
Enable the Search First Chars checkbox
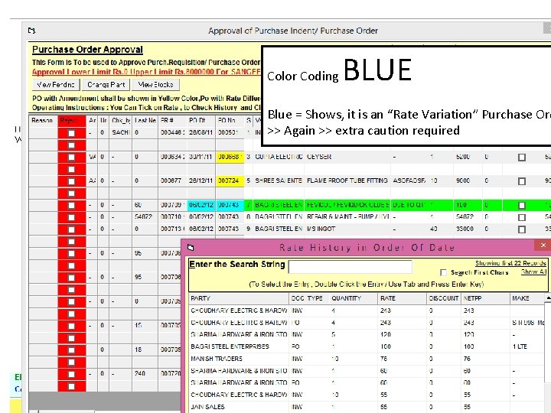(x=443, y=272)
